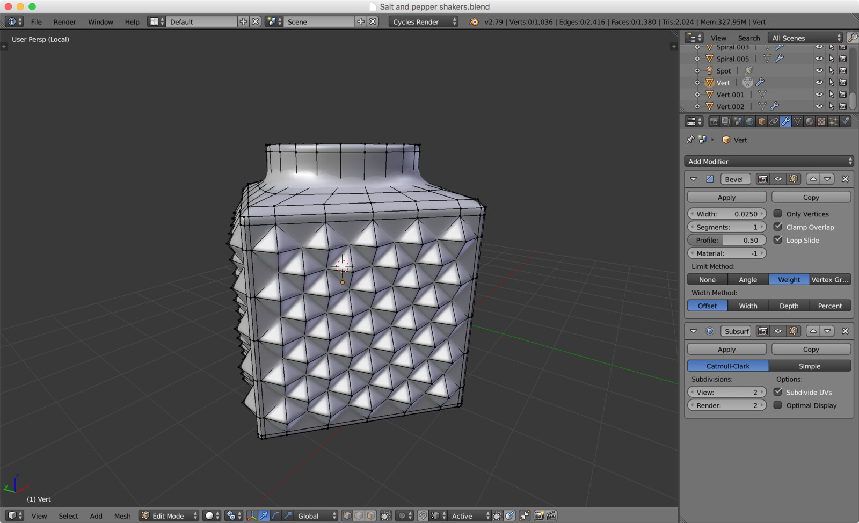
Task: Open the Global transform orientation dropdown
Action: 316,515
